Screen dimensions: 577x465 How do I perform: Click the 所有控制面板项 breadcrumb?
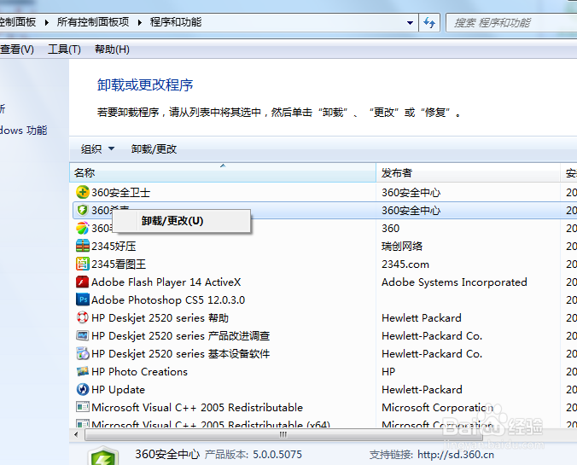93,22
